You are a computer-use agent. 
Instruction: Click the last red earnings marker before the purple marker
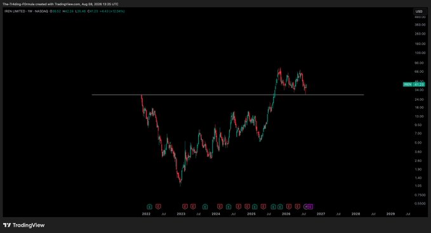pos(298,206)
